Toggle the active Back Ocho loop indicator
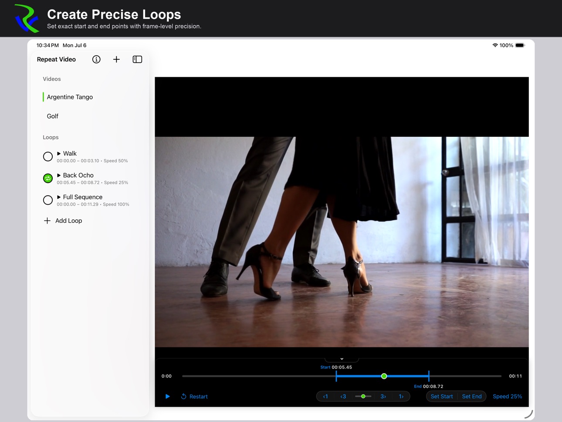562x422 pixels. [48, 178]
